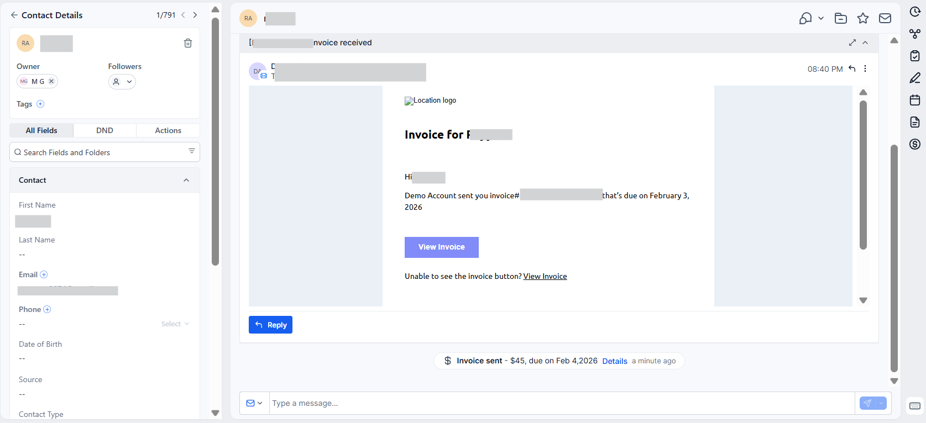
Task: Open the notes pencil icon in right sidebar
Action: point(915,78)
